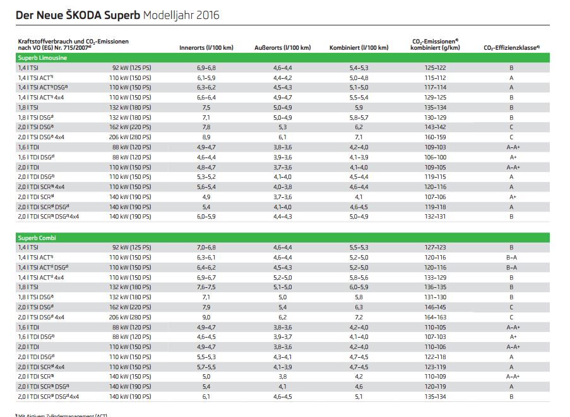Select the green 'Superb Combi' section header
Viewport: 570px width, 417px height.
[x=38, y=238]
